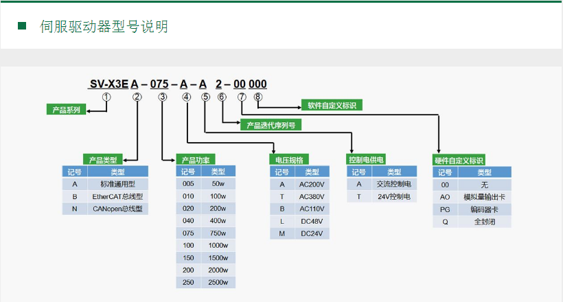Viewport: 563px width, 302px height.
Task: Select the green 硬件自定义标识 label
Action: (459, 160)
